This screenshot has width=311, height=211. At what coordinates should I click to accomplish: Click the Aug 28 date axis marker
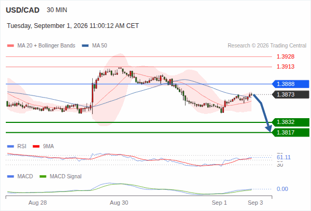(37, 203)
